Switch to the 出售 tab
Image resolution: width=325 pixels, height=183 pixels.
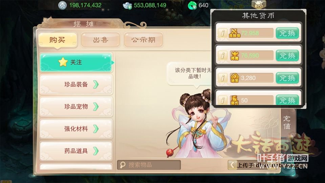101,40
